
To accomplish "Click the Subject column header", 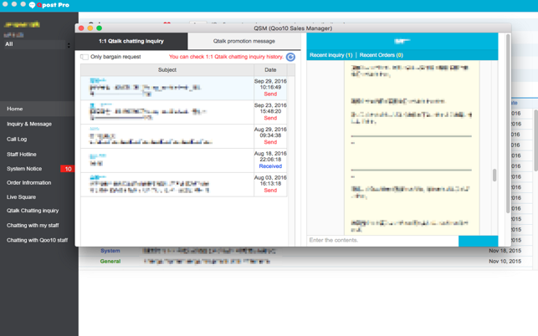I will 167,70.
